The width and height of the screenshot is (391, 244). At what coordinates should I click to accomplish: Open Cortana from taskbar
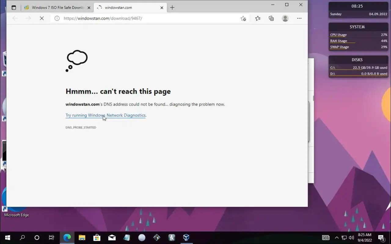tap(37, 238)
